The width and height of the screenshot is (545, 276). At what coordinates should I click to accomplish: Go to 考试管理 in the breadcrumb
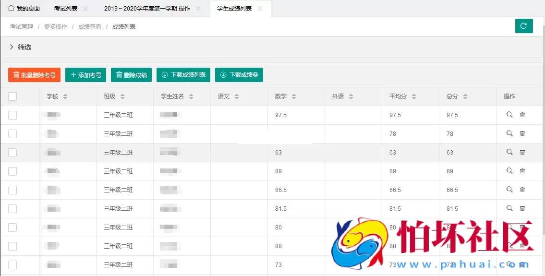[x=22, y=27]
